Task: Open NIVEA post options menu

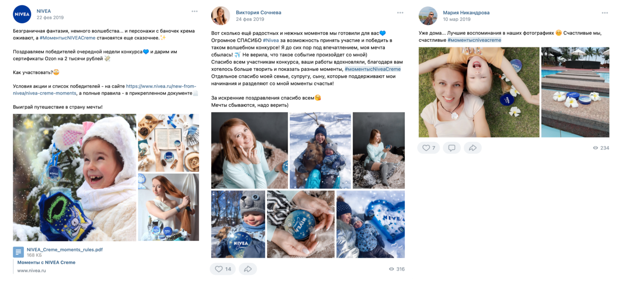Action: (x=194, y=11)
